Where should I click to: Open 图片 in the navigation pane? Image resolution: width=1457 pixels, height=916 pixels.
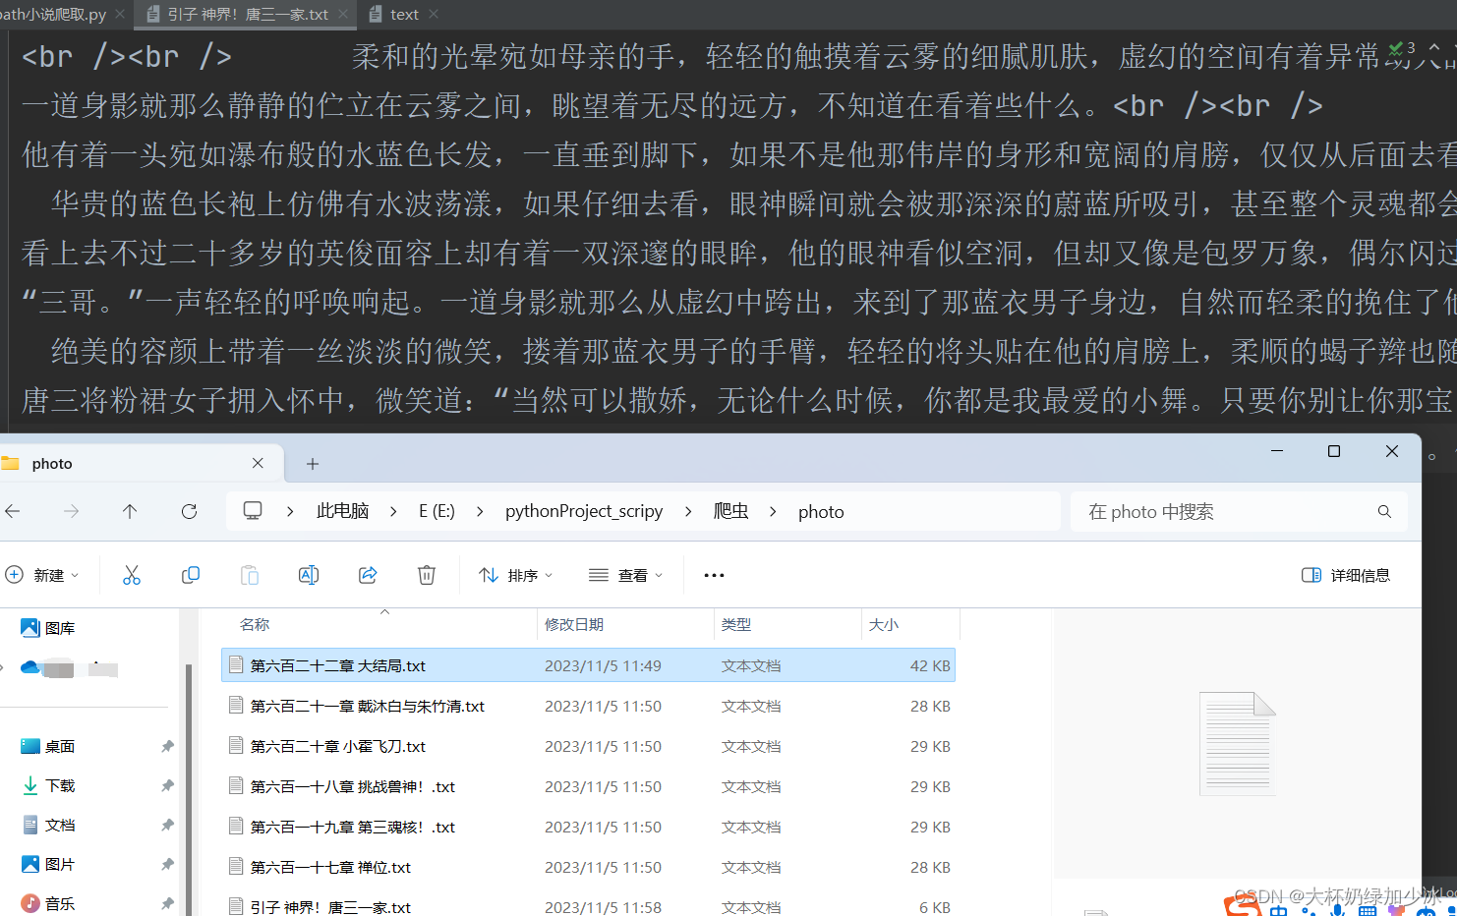(x=49, y=864)
